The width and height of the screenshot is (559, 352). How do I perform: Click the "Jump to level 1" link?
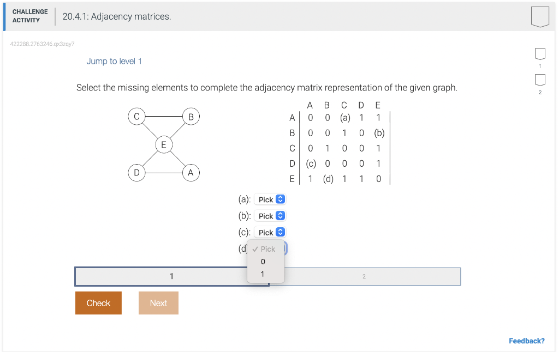tap(114, 61)
